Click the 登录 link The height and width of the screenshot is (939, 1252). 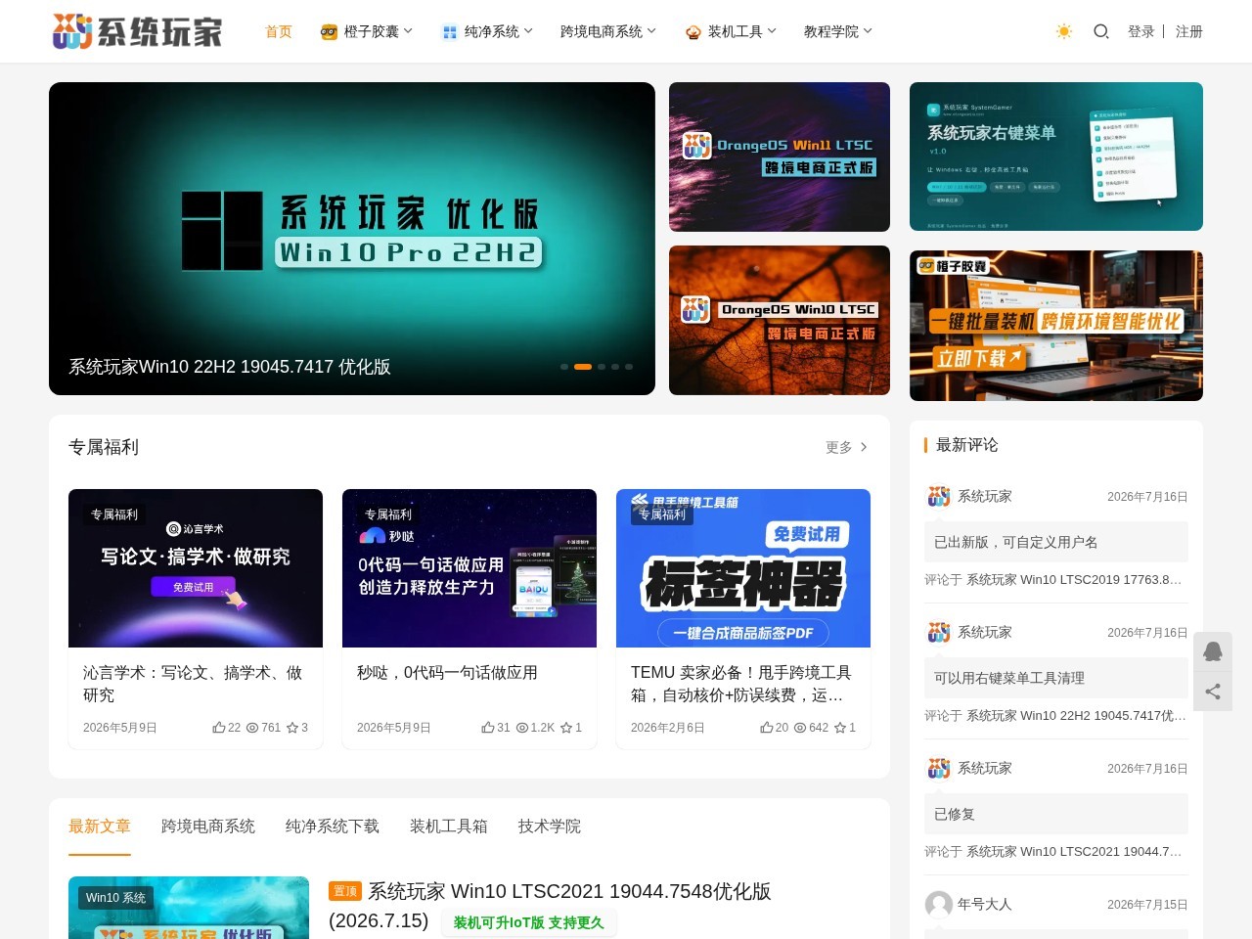point(1141,31)
